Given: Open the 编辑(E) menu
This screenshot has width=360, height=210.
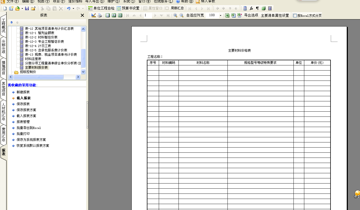Looking at the screenshot, I should pyautogui.click(x=28, y=1).
